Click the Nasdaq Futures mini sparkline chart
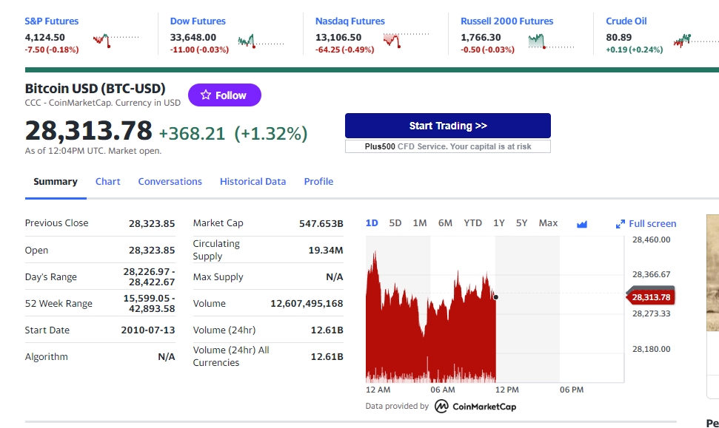The width and height of the screenshot is (719, 428). tap(406, 40)
